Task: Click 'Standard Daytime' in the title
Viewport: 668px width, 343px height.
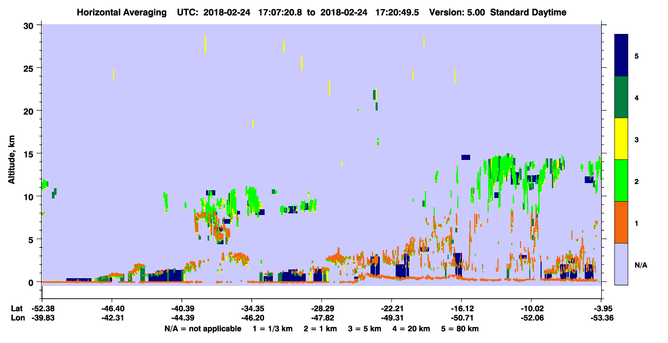Action: (x=528, y=12)
